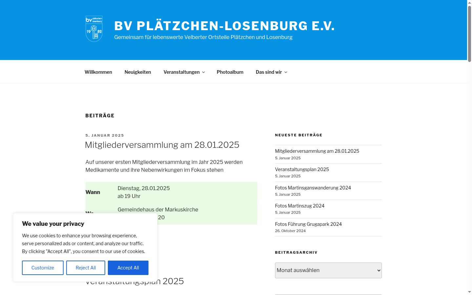
Task: Go to the Neuigkeiten page
Action: (138, 72)
